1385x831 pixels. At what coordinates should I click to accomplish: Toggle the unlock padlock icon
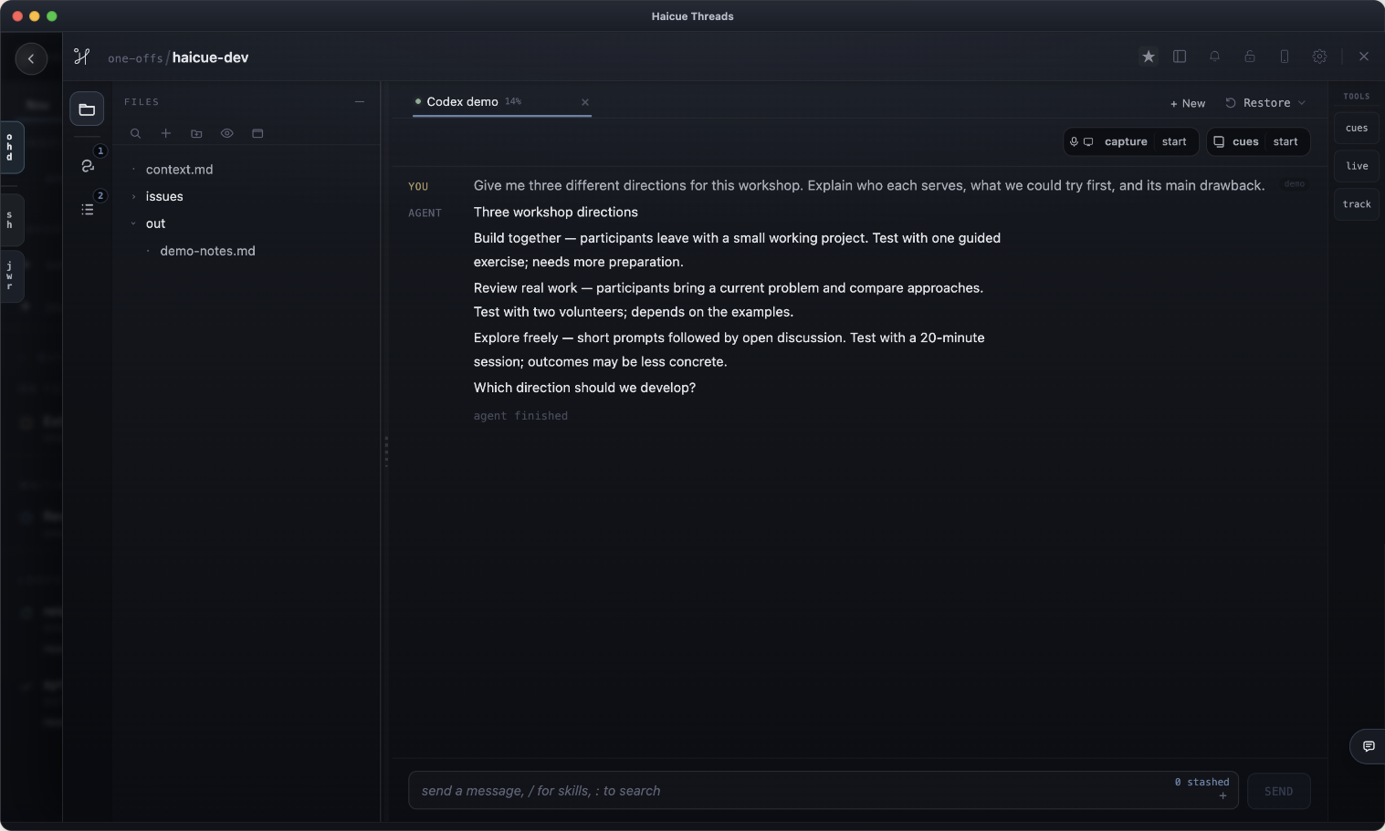click(1249, 57)
